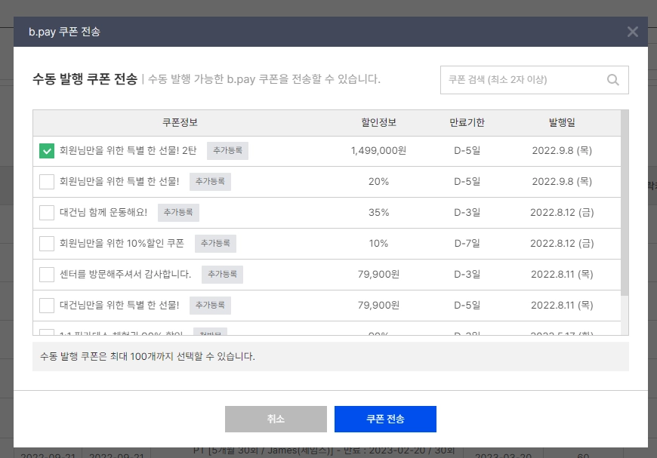The height and width of the screenshot is (458, 657).
Task: Click 추가등록 tag beside 10%할인 쿠폰
Action: pos(215,244)
